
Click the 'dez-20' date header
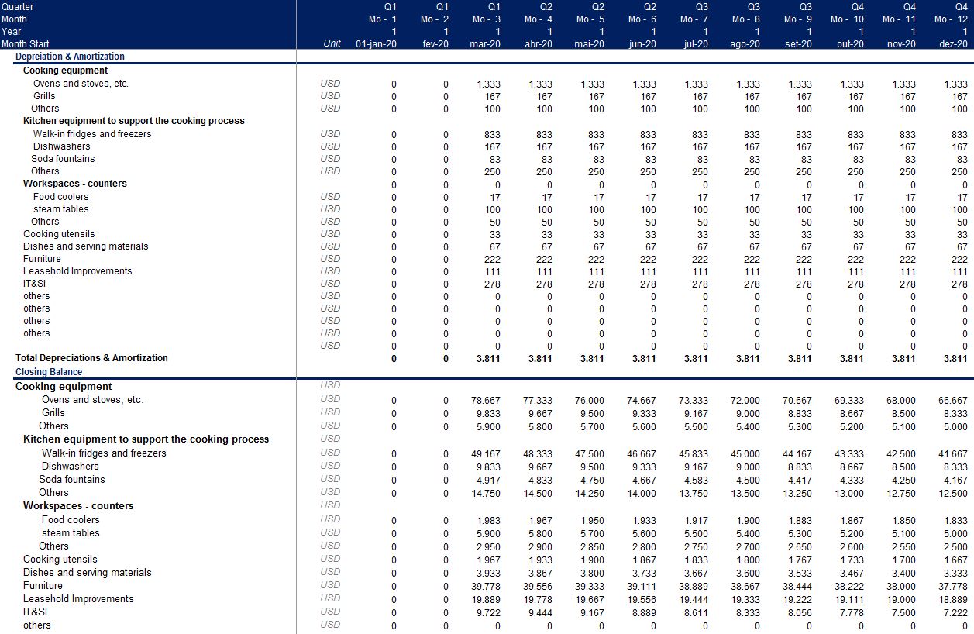(954, 43)
